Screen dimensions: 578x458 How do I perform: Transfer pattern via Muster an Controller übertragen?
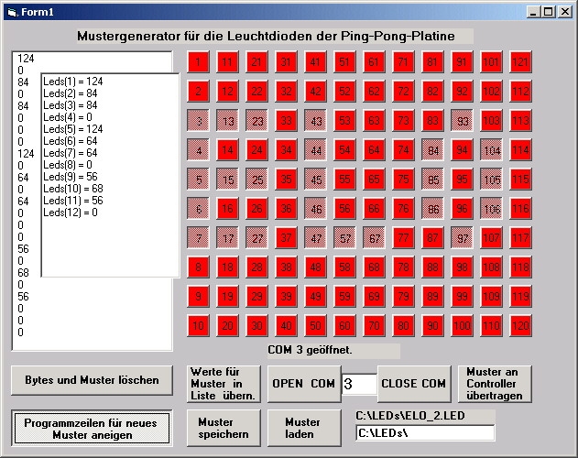click(494, 384)
